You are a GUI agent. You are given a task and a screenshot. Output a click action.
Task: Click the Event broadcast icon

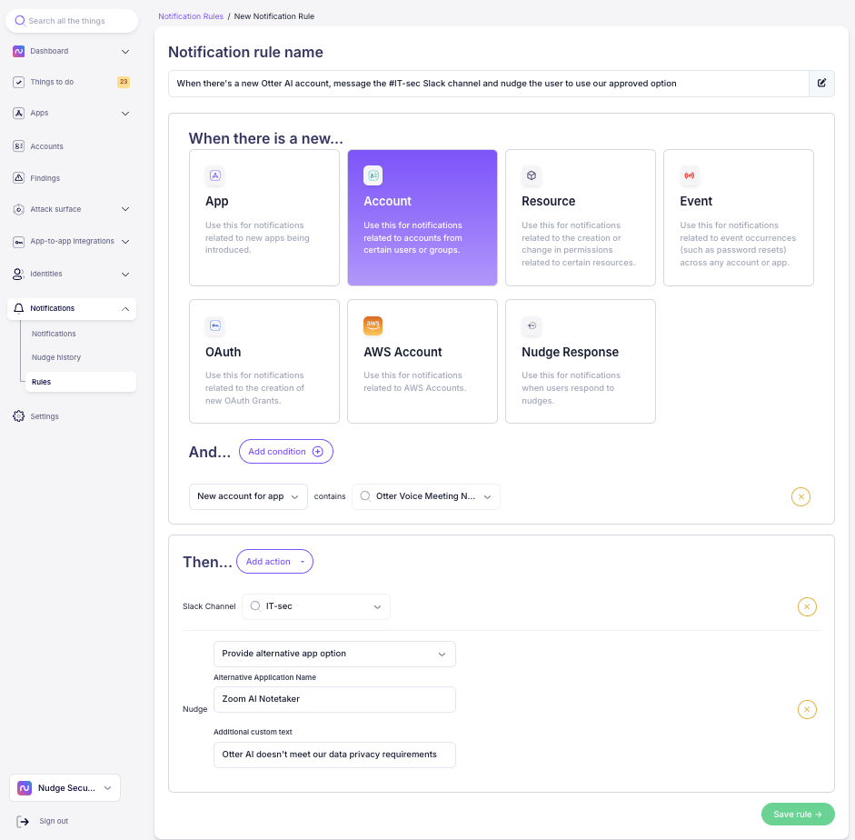click(690, 175)
